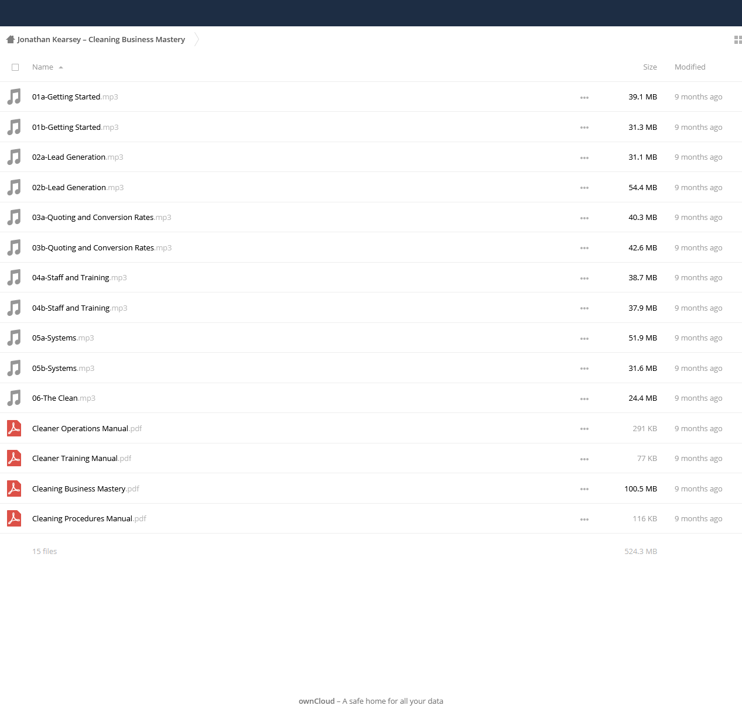
Task: Click PDF icon of Cleaner Training Manual
Action: point(14,458)
